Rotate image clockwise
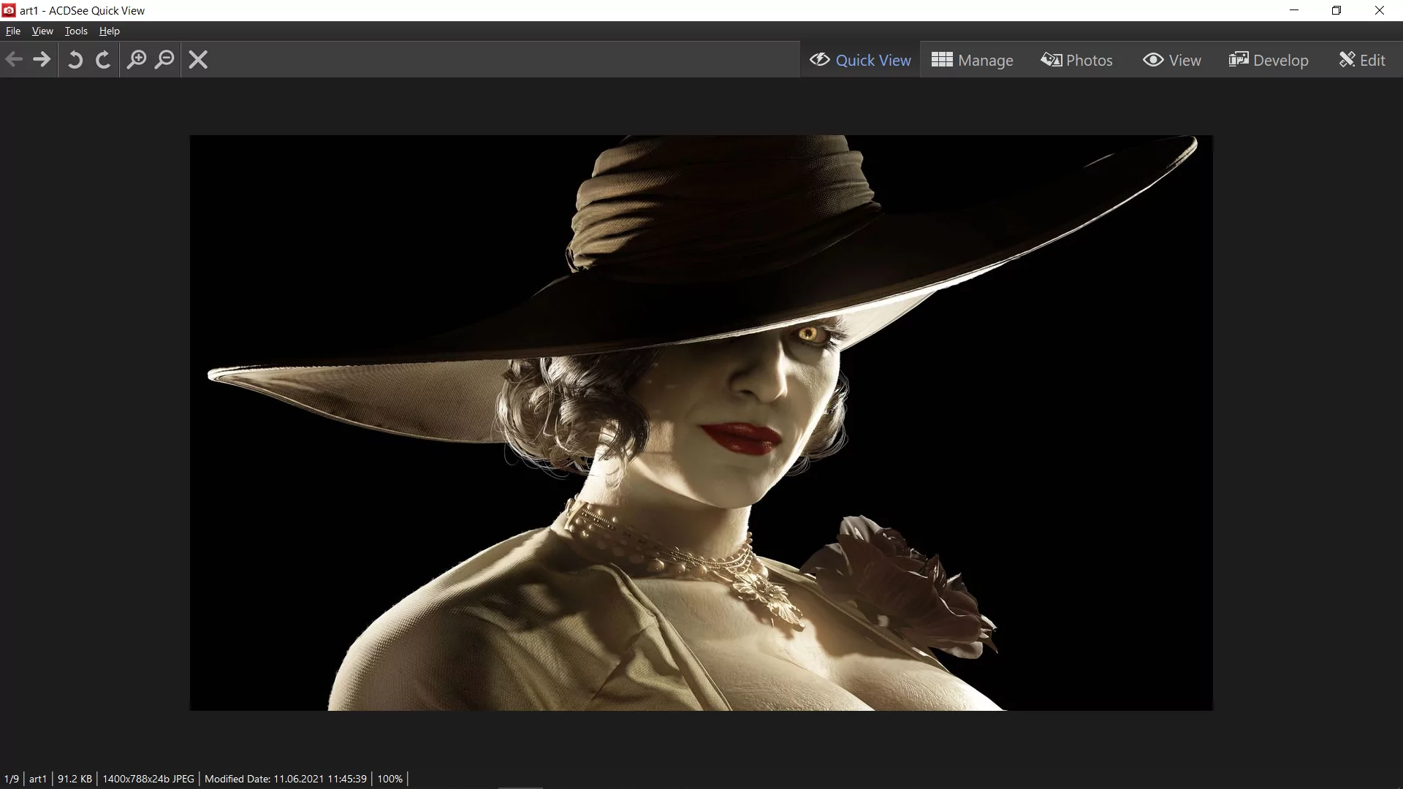Viewport: 1403px width, 789px height. [x=103, y=59]
